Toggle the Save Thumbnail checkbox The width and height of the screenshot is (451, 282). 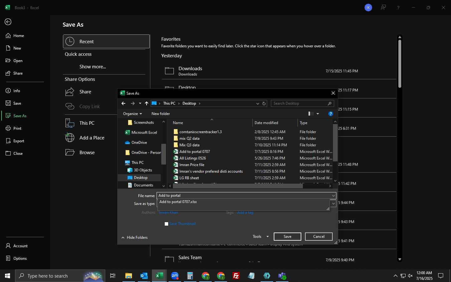167,224
